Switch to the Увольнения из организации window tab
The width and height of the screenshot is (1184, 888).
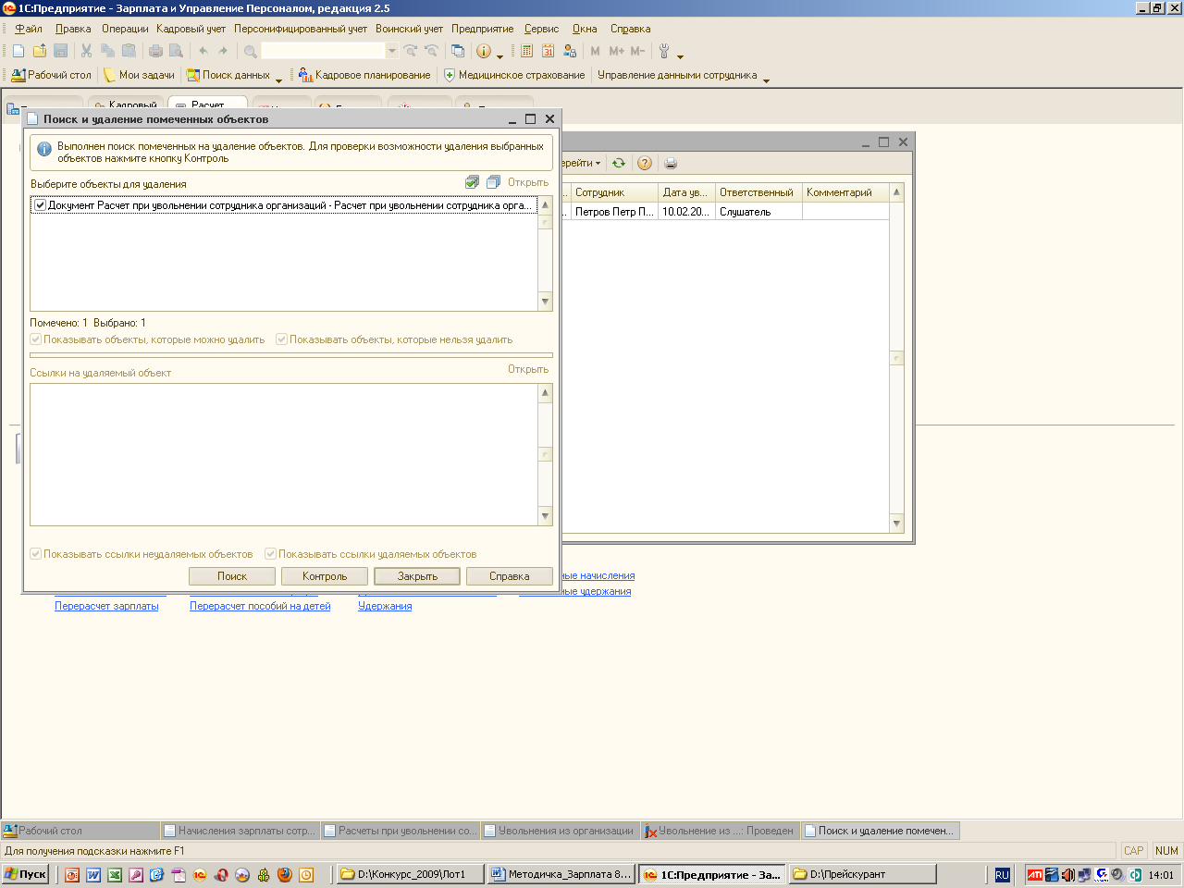point(559,831)
